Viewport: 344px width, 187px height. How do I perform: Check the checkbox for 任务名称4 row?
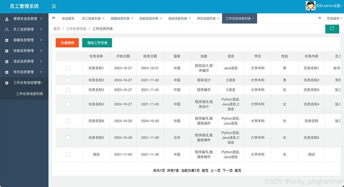click(x=68, y=104)
